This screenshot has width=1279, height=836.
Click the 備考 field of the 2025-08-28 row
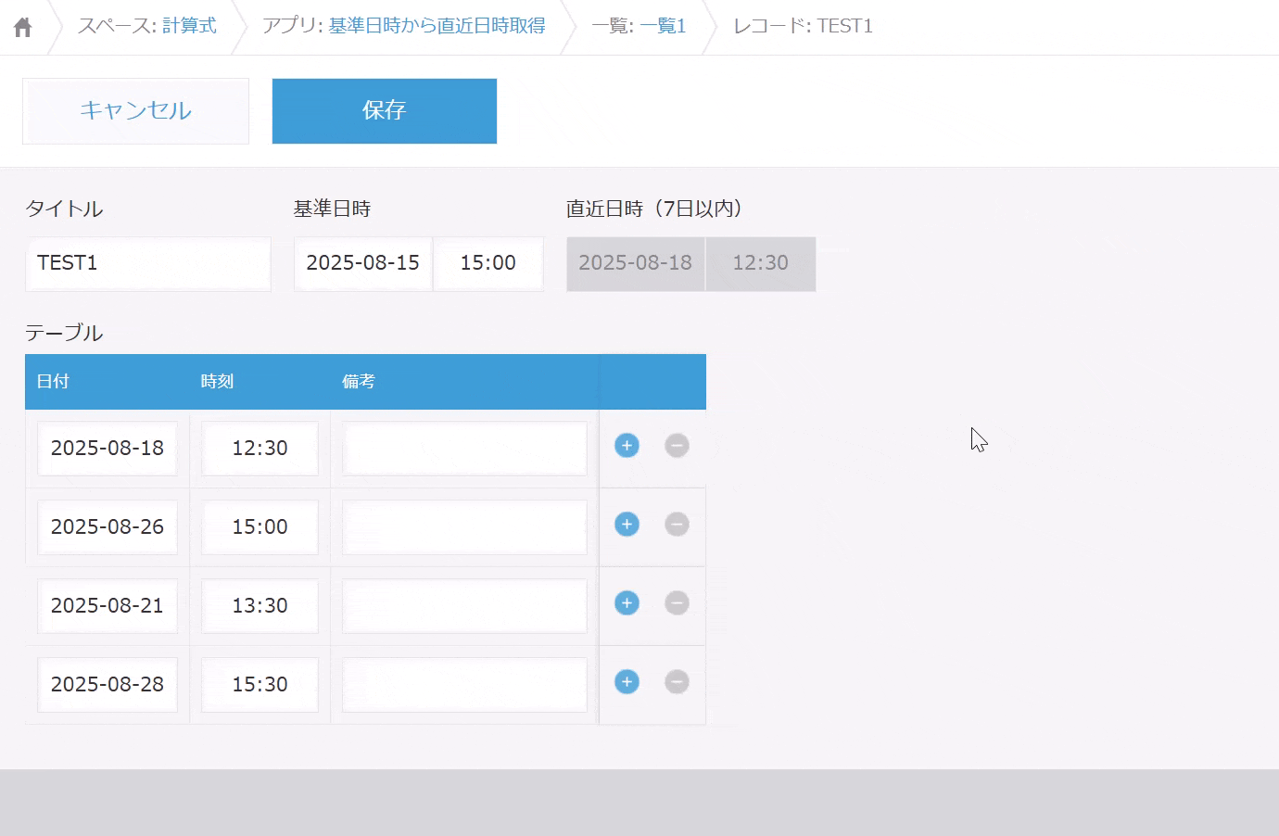[464, 685]
